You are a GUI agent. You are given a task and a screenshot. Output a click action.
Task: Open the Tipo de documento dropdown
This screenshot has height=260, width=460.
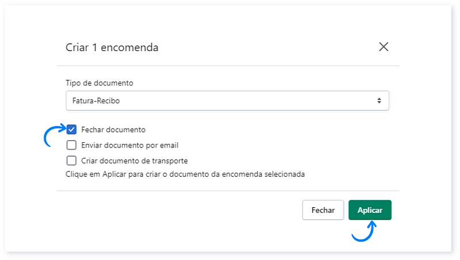tap(227, 100)
